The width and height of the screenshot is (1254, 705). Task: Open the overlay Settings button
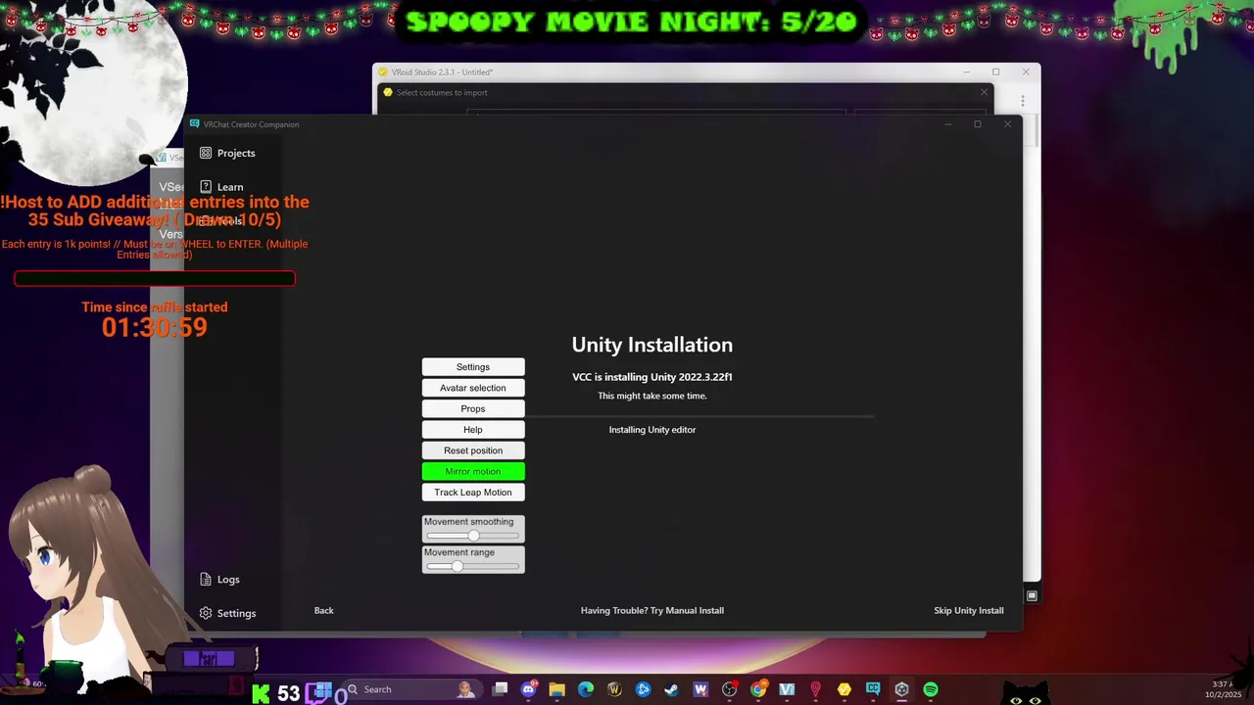(x=473, y=367)
